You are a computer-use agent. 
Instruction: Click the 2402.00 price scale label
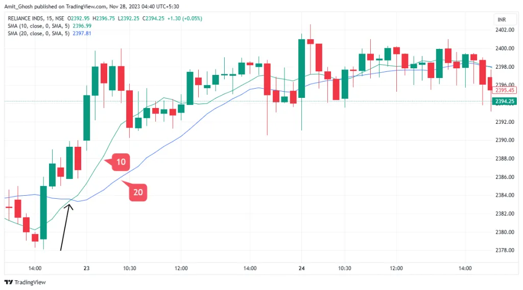pos(504,30)
